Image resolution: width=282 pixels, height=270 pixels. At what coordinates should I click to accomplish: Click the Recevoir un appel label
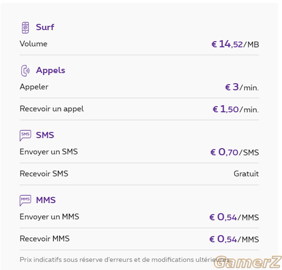(x=52, y=109)
